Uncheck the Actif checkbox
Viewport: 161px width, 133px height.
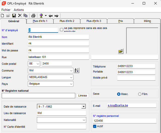click(x=95, y=126)
